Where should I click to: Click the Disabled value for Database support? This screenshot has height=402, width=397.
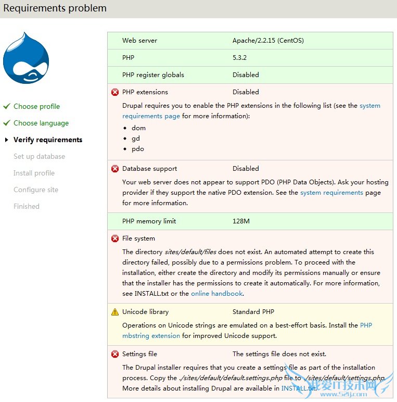246,169
